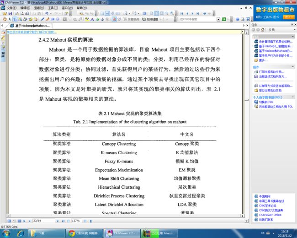Image resolution: width=297 pixels, height=238 pixels.
Task: Open the 文件(F) menu
Action: [x=11, y=8]
